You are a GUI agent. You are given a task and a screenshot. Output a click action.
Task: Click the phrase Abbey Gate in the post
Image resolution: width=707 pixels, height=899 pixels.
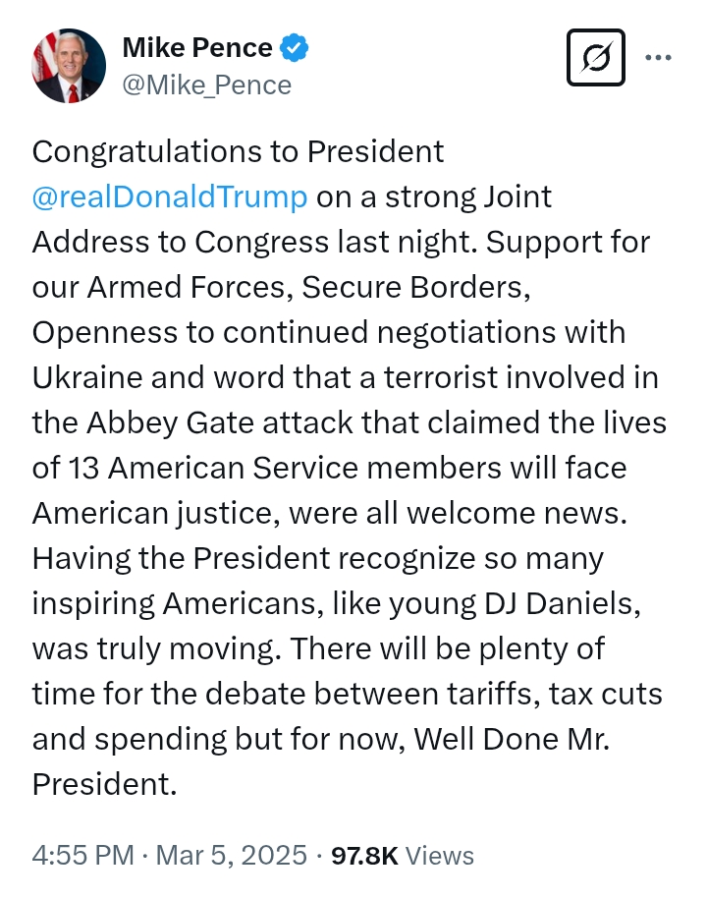coord(148,422)
